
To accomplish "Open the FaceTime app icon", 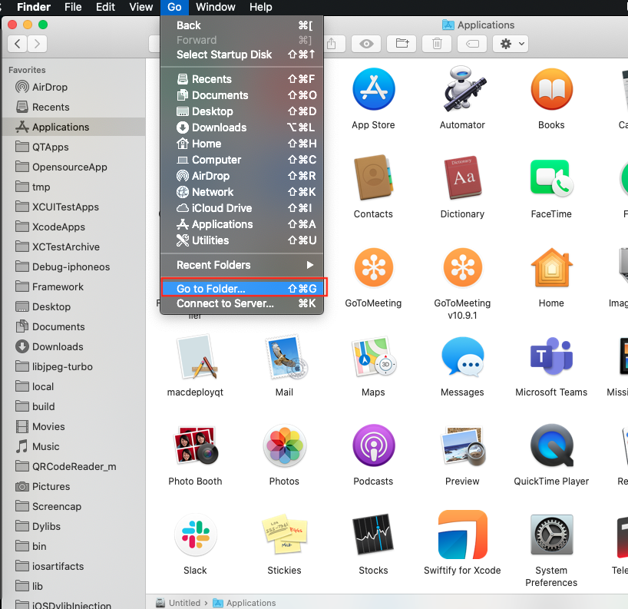I will click(551, 178).
